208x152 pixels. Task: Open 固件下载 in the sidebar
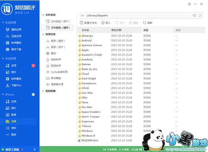point(13,49)
